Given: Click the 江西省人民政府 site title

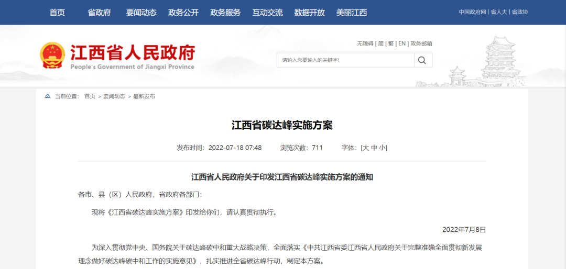Looking at the screenshot, I should tap(133, 53).
